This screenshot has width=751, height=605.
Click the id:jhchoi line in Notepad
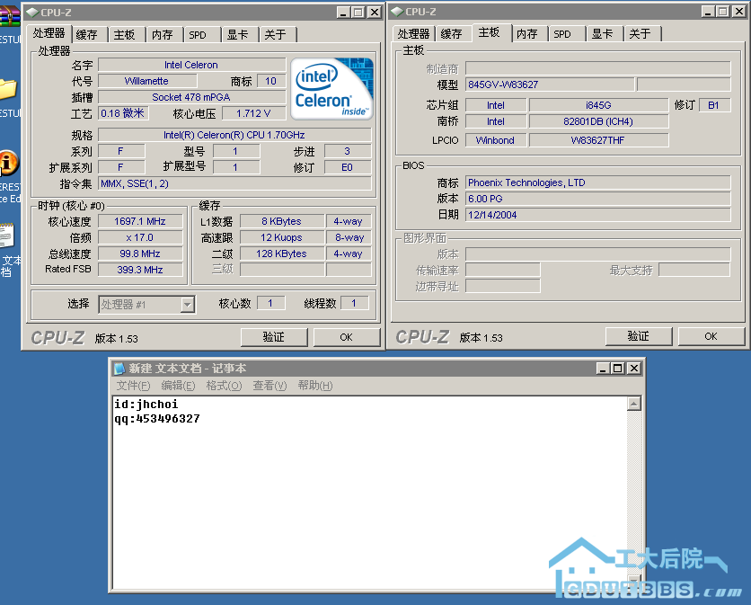pyautogui.click(x=146, y=405)
